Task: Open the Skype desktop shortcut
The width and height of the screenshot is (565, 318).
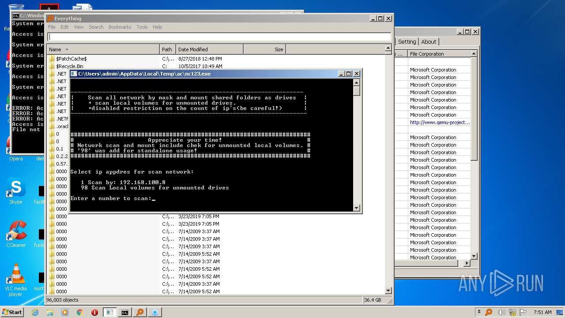Action: point(15,191)
